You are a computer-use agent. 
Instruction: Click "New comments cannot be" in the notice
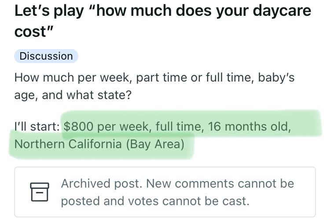click(220, 184)
